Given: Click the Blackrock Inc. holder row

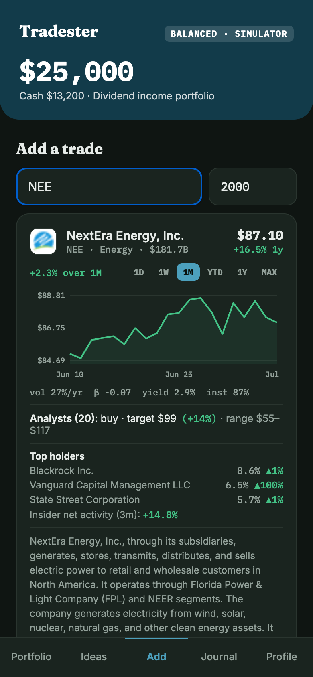Looking at the screenshot, I should [x=156, y=471].
